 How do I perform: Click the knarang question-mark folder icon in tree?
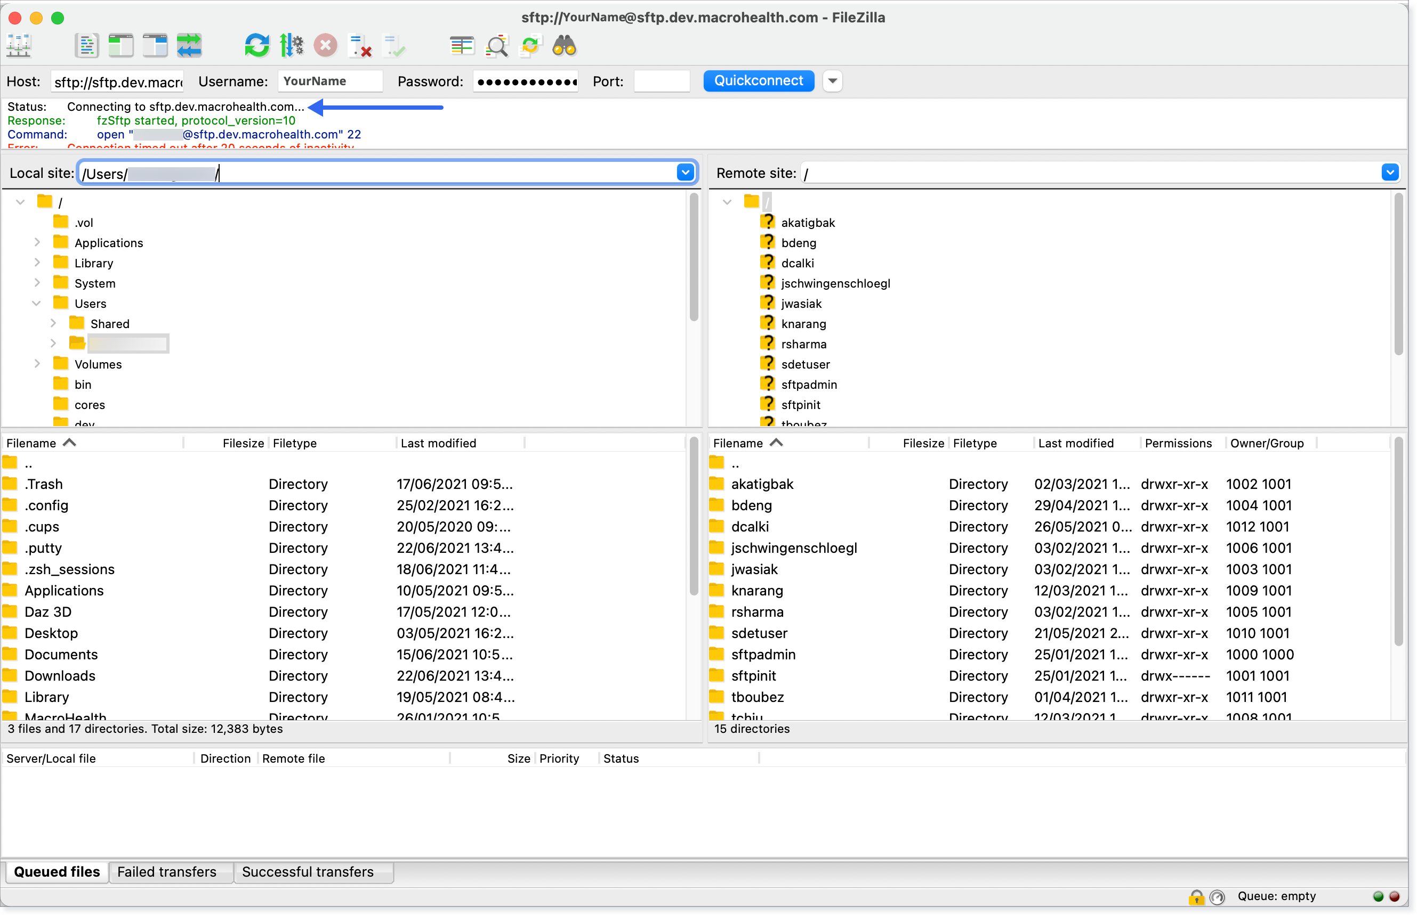click(x=768, y=324)
